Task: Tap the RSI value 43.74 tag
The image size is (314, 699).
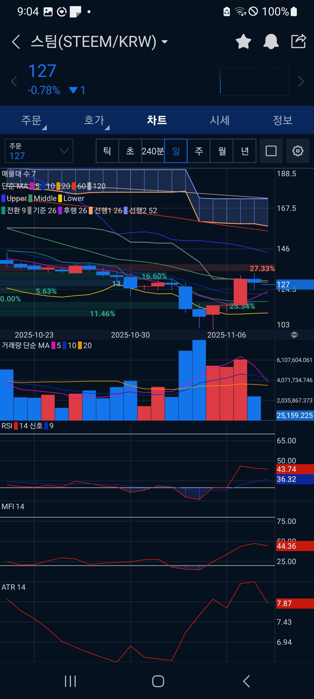Action: click(295, 469)
